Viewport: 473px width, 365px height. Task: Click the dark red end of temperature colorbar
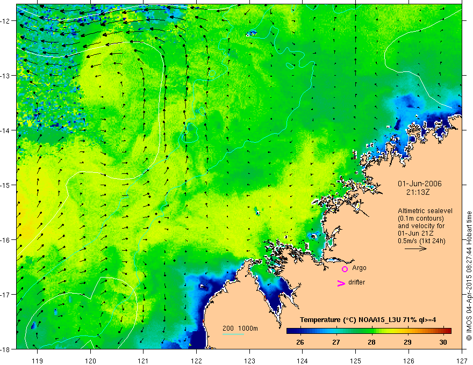448,331
